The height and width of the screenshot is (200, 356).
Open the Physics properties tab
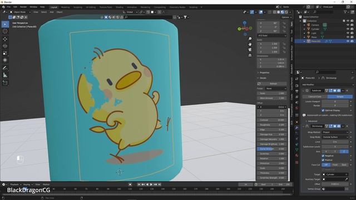(296, 138)
